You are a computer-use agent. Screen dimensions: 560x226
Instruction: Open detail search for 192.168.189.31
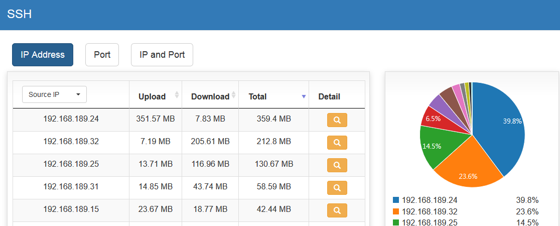tap(337, 187)
